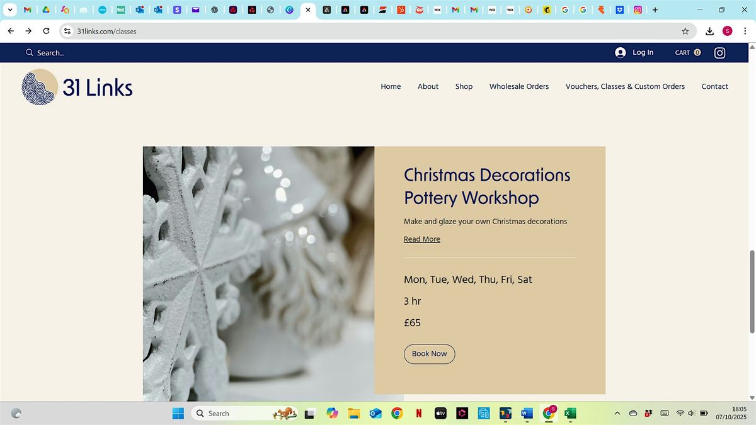
Task: Open Netflix from the taskbar
Action: 418,414
